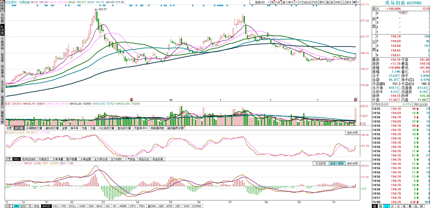This screenshot has width=430, height=208.
Task: Click the 同行业比较 button
Action: click(x=422, y=105)
